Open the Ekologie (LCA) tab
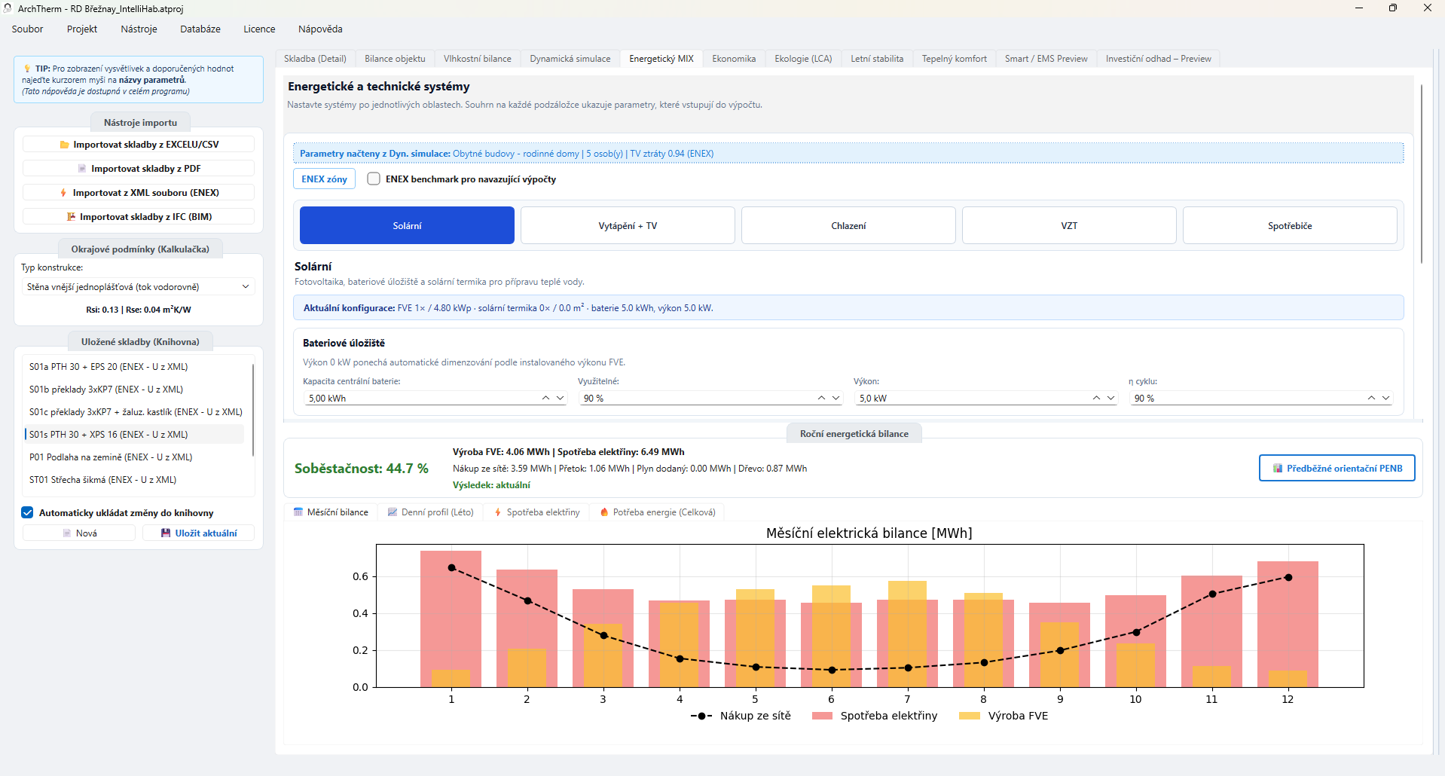 tap(803, 59)
